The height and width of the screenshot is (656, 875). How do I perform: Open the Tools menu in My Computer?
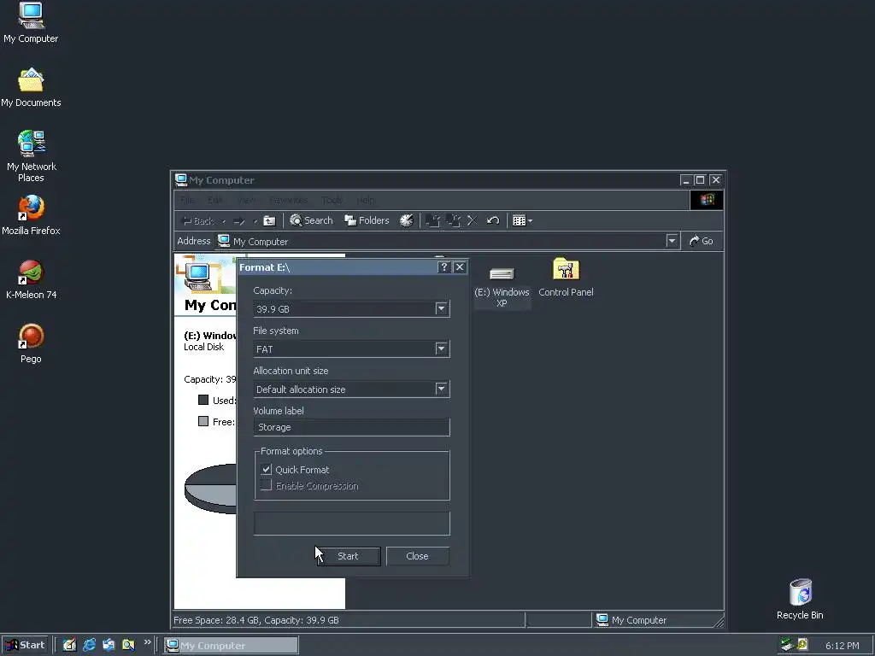tap(332, 200)
